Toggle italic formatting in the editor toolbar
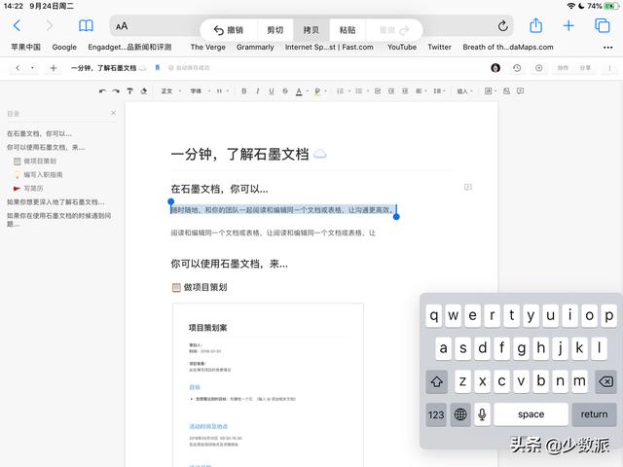Screen dimensions: 623x467 [x=258, y=90]
